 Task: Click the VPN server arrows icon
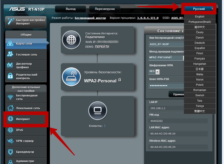click(10, 141)
